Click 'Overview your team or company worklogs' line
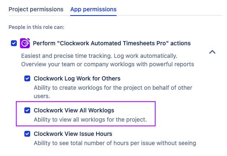 (x=107, y=65)
